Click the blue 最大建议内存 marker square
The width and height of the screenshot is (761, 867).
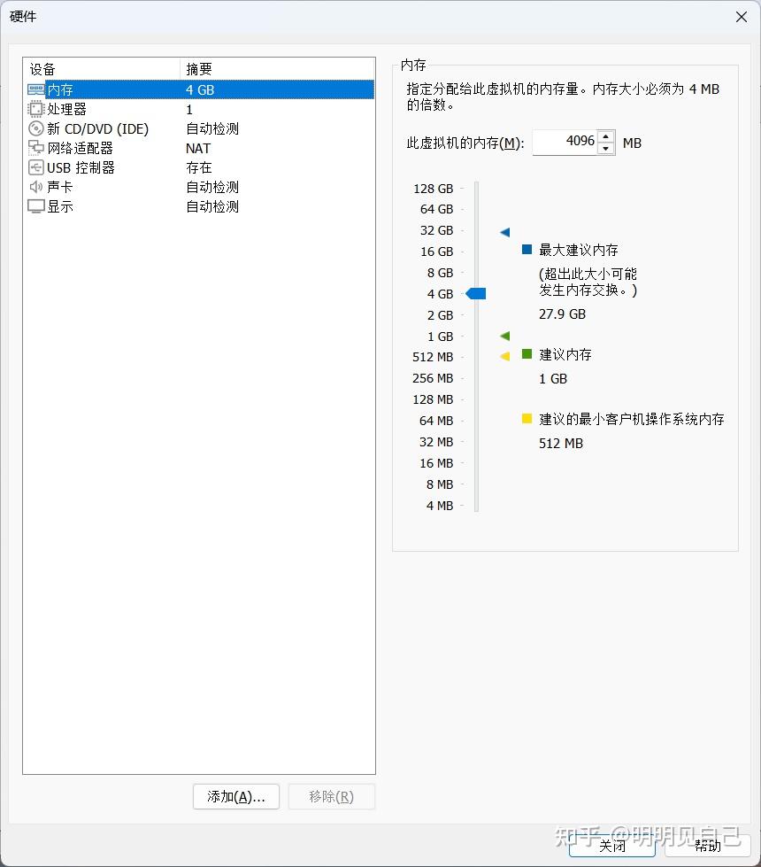tap(527, 250)
